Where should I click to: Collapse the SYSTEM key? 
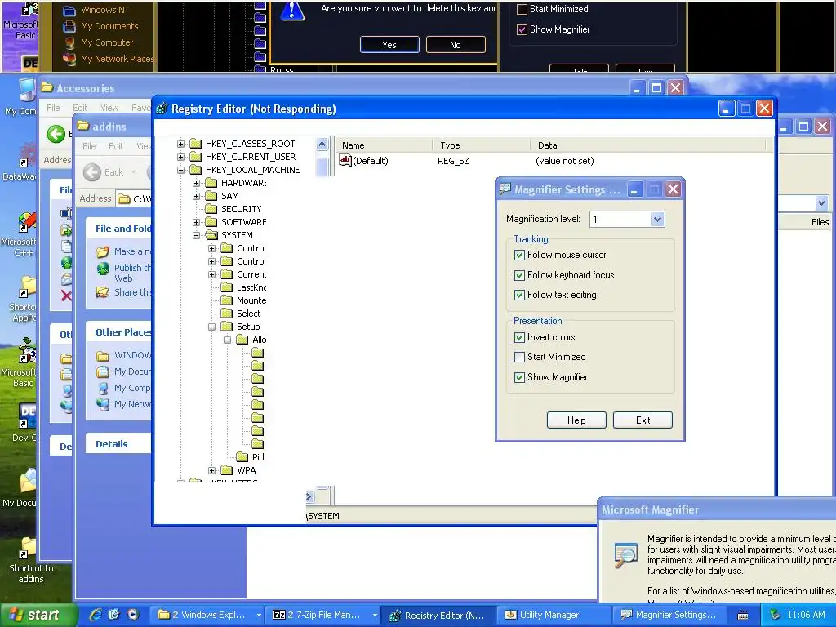196,235
